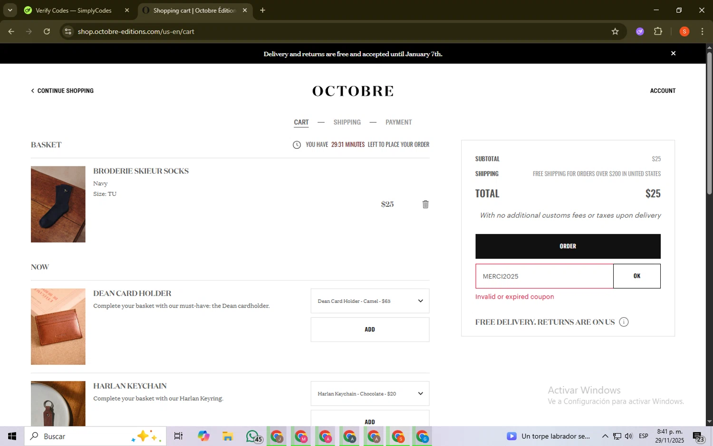Open the volume control in system tray
Image resolution: width=713 pixels, height=446 pixels.
pos(628,436)
